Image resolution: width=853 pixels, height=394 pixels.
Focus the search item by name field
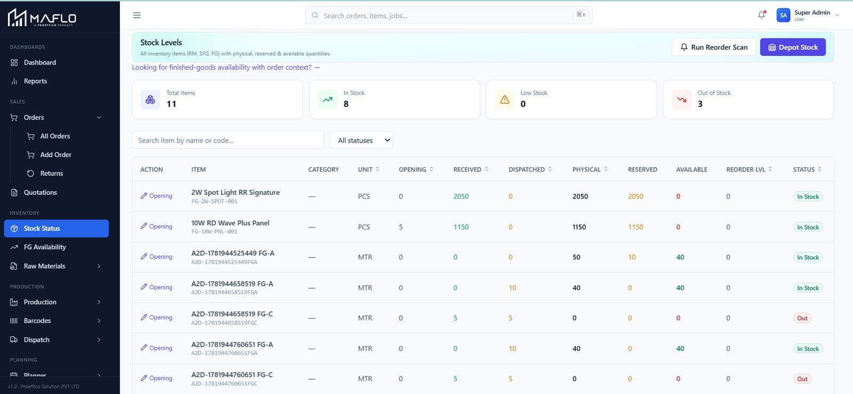228,140
